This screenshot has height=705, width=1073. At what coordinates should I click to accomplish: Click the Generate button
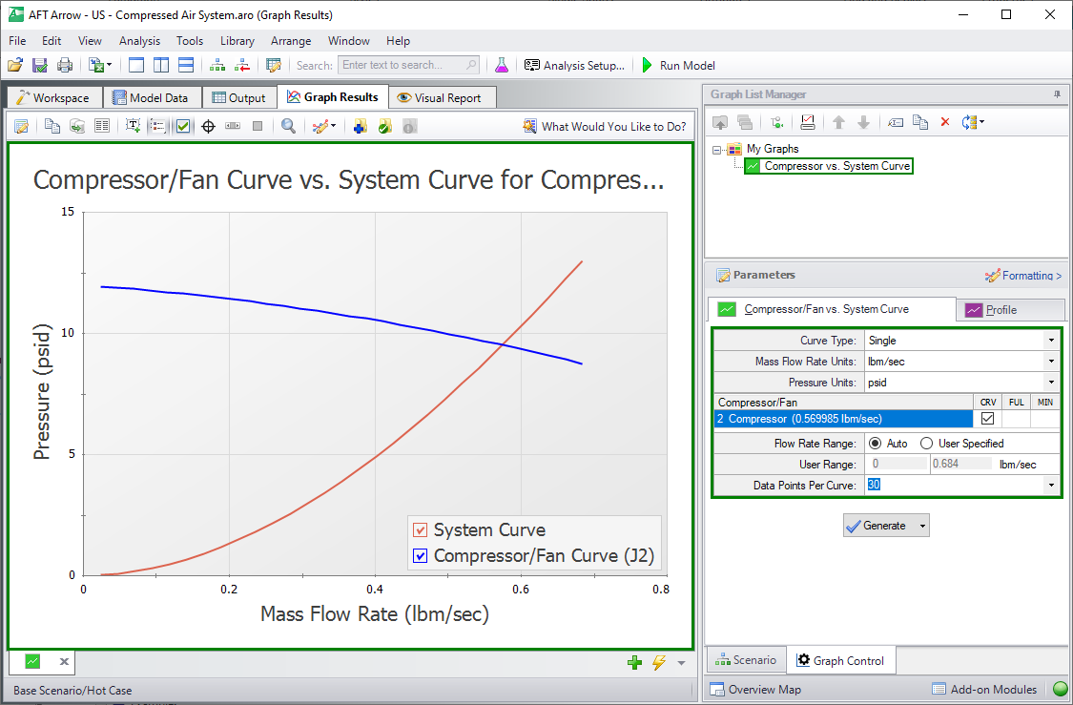click(x=878, y=526)
